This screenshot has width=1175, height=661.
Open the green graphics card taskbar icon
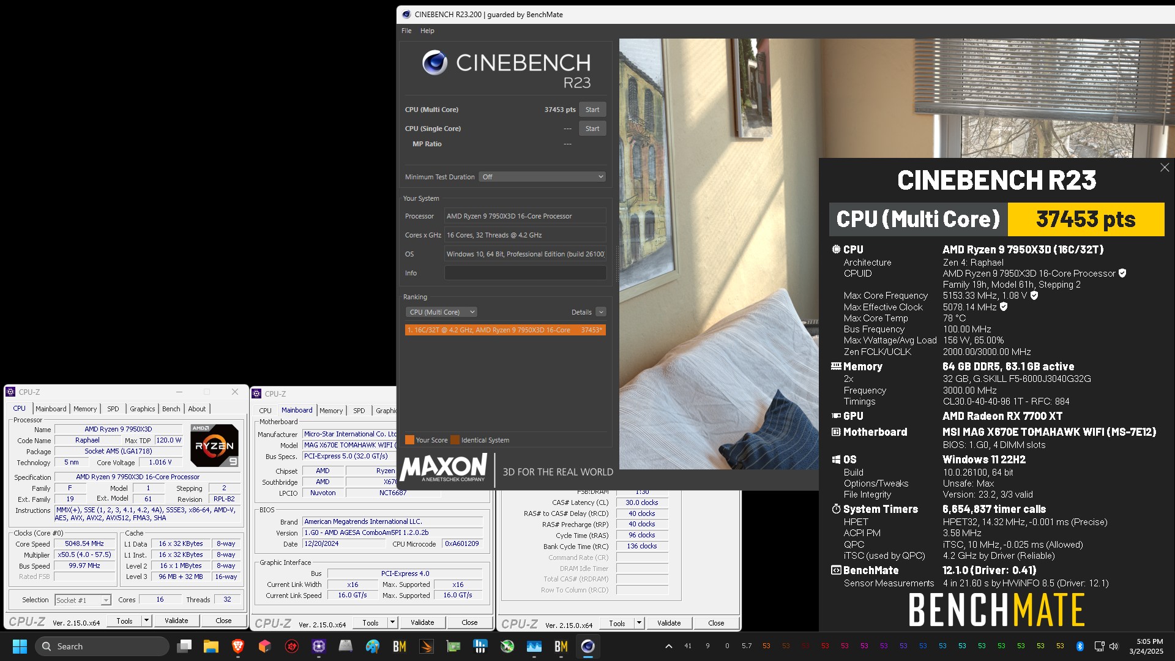[x=453, y=646]
